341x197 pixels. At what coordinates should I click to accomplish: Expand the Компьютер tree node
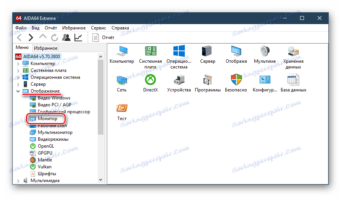pyautogui.click(x=18, y=63)
